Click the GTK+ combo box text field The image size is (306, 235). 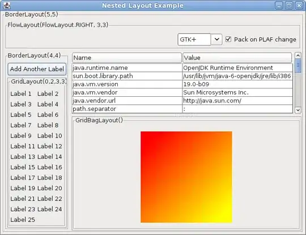pos(194,40)
